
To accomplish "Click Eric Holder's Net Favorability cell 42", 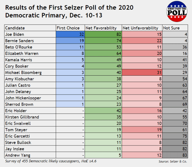I will pos(103,111).
